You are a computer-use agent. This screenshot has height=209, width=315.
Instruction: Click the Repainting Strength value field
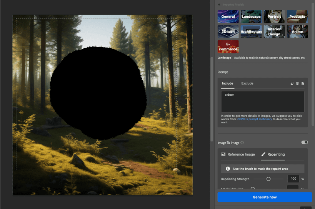point(293,179)
